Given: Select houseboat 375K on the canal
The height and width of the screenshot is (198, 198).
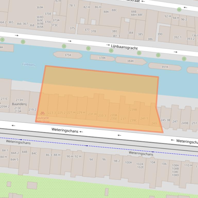Looking at the screenshot, I should coord(68,55).
